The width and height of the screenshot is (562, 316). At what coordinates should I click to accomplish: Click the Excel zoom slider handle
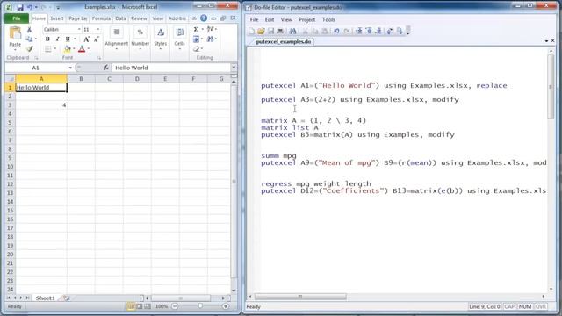(200, 306)
